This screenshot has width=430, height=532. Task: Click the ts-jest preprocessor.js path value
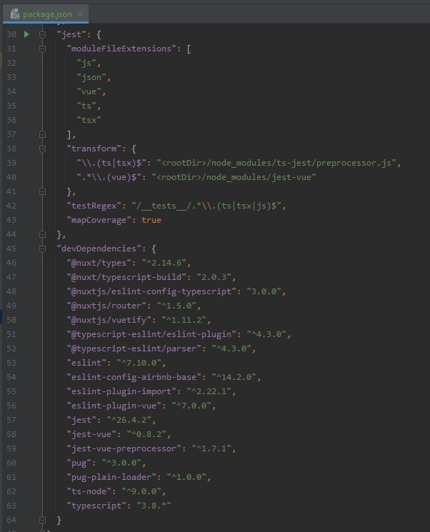coord(276,163)
